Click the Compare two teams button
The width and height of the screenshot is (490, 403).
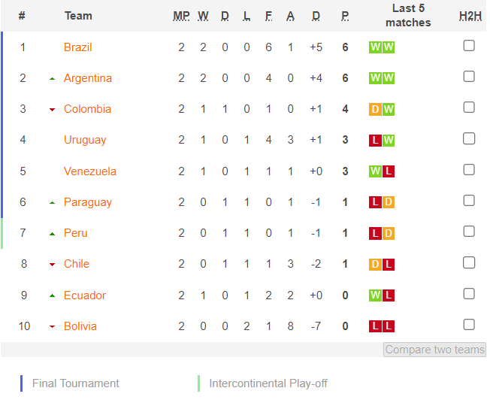pyautogui.click(x=434, y=350)
